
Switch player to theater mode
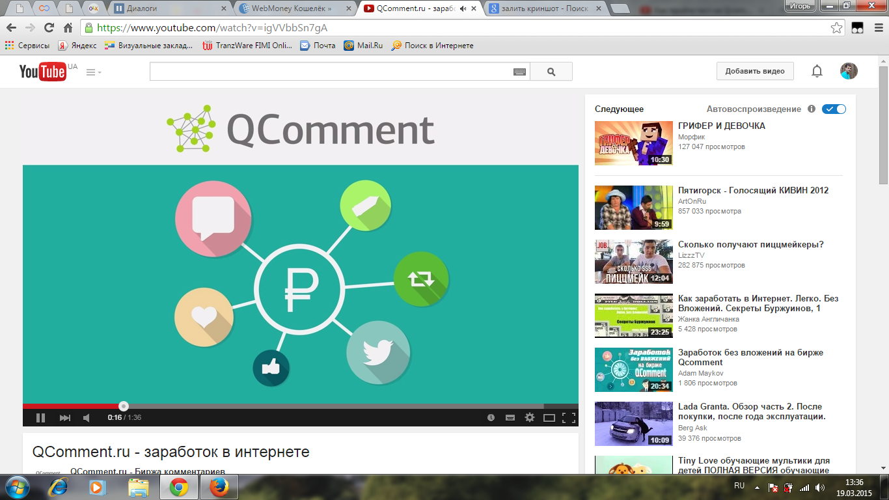pyautogui.click(x=549, y=417)
